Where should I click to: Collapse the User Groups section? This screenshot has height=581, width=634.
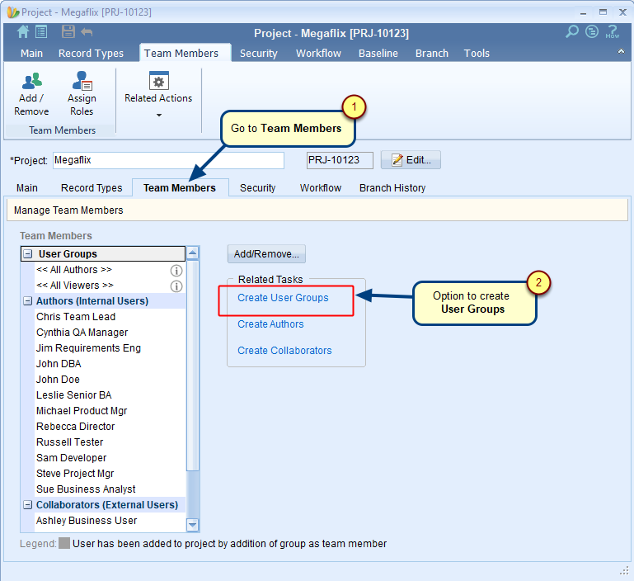[27, 254]
